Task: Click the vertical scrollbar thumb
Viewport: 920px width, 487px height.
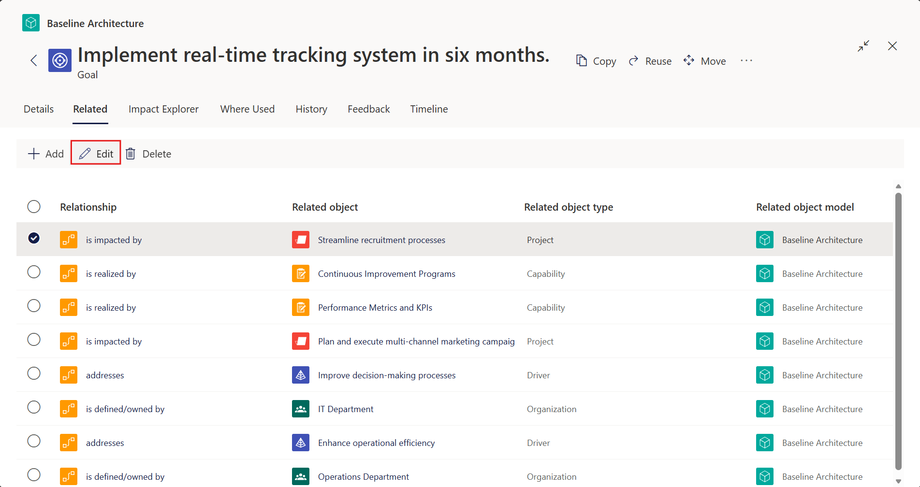Action: (x=898, y=331)
